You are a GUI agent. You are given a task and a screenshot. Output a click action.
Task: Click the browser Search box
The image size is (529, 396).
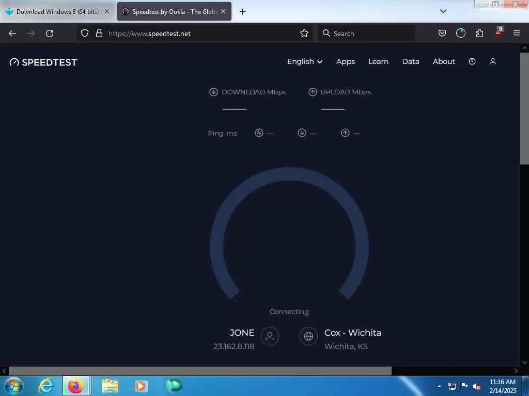[x=366, y=34]
